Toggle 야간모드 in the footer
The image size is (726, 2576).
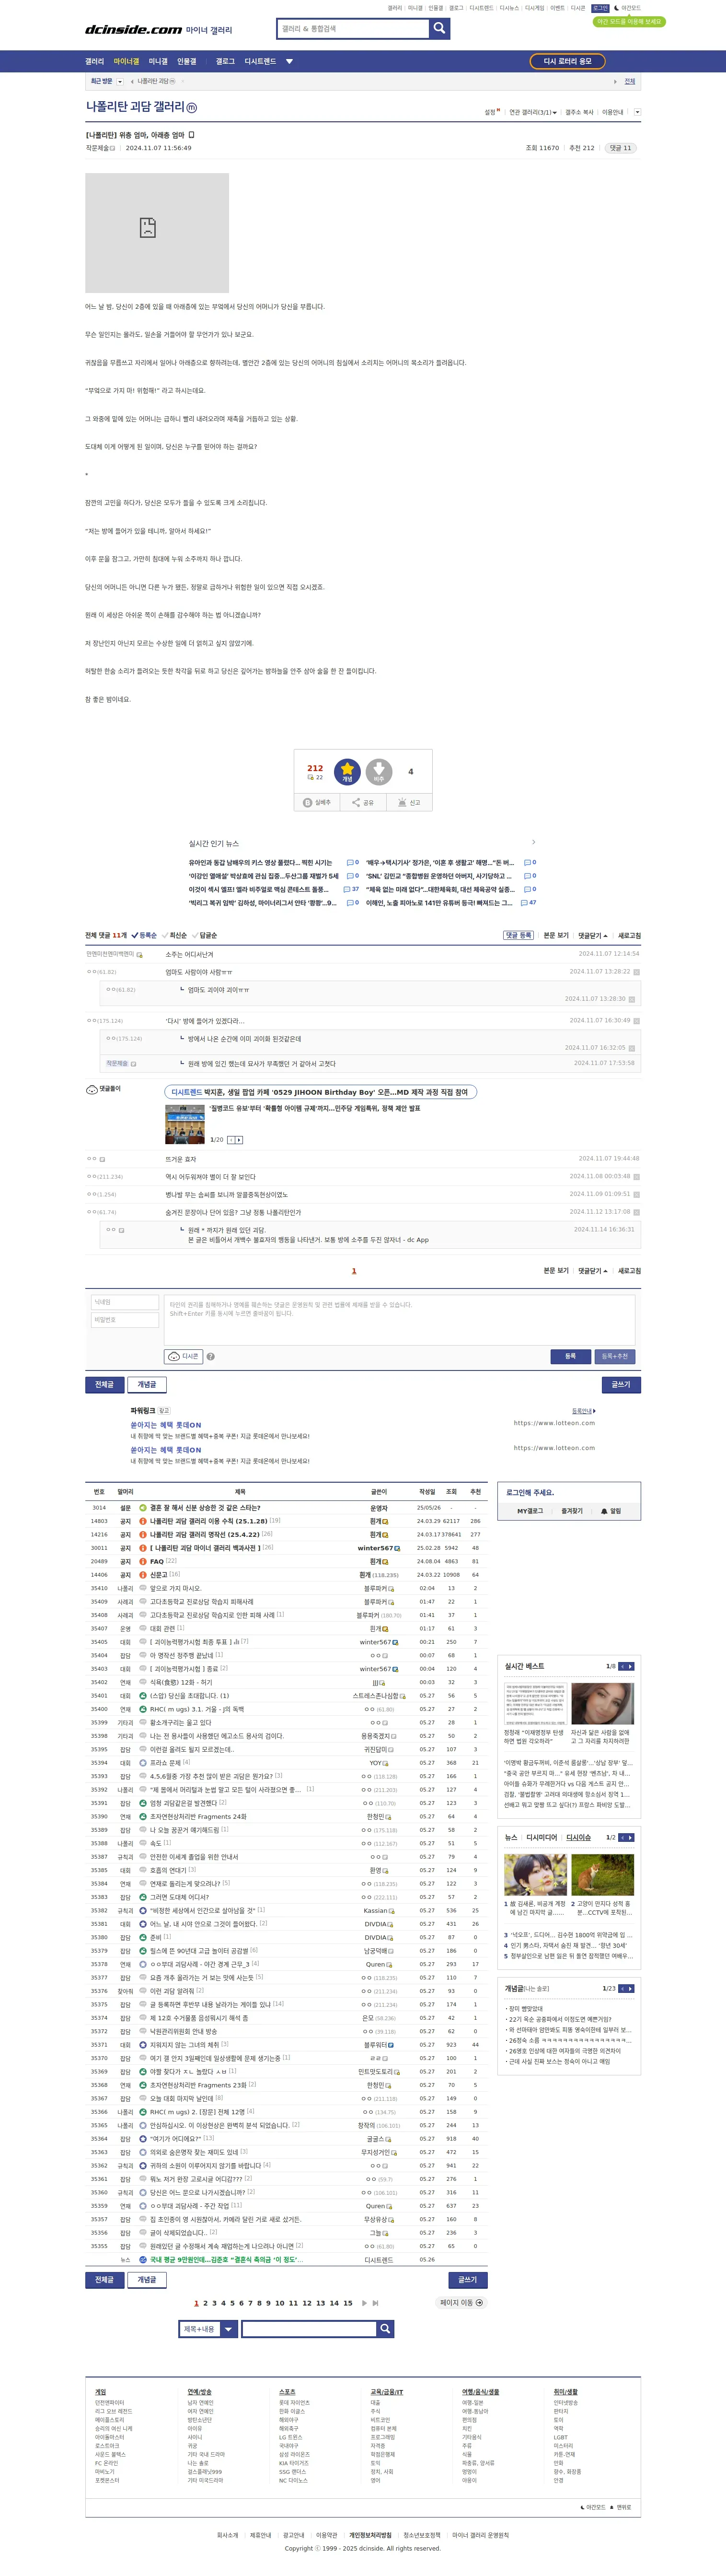(593, 2507)
